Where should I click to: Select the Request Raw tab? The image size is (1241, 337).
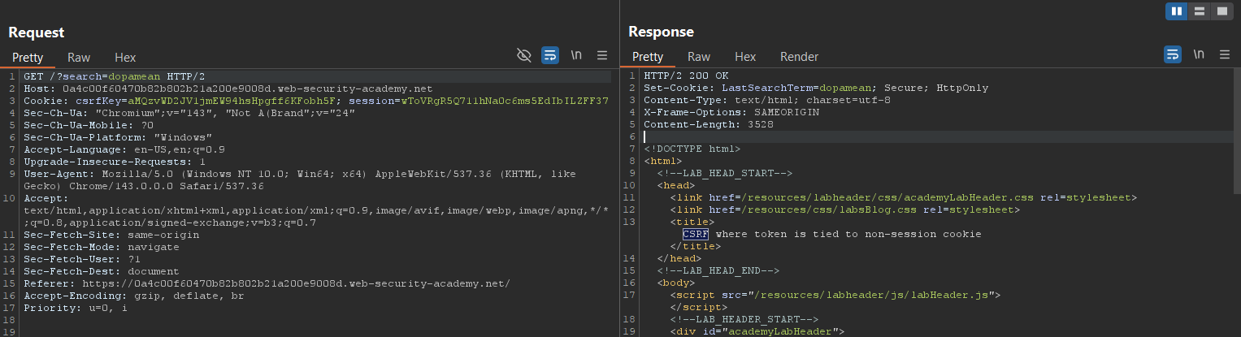click(79, 58)
